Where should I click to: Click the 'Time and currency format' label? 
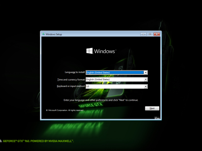tap(71, 80)
